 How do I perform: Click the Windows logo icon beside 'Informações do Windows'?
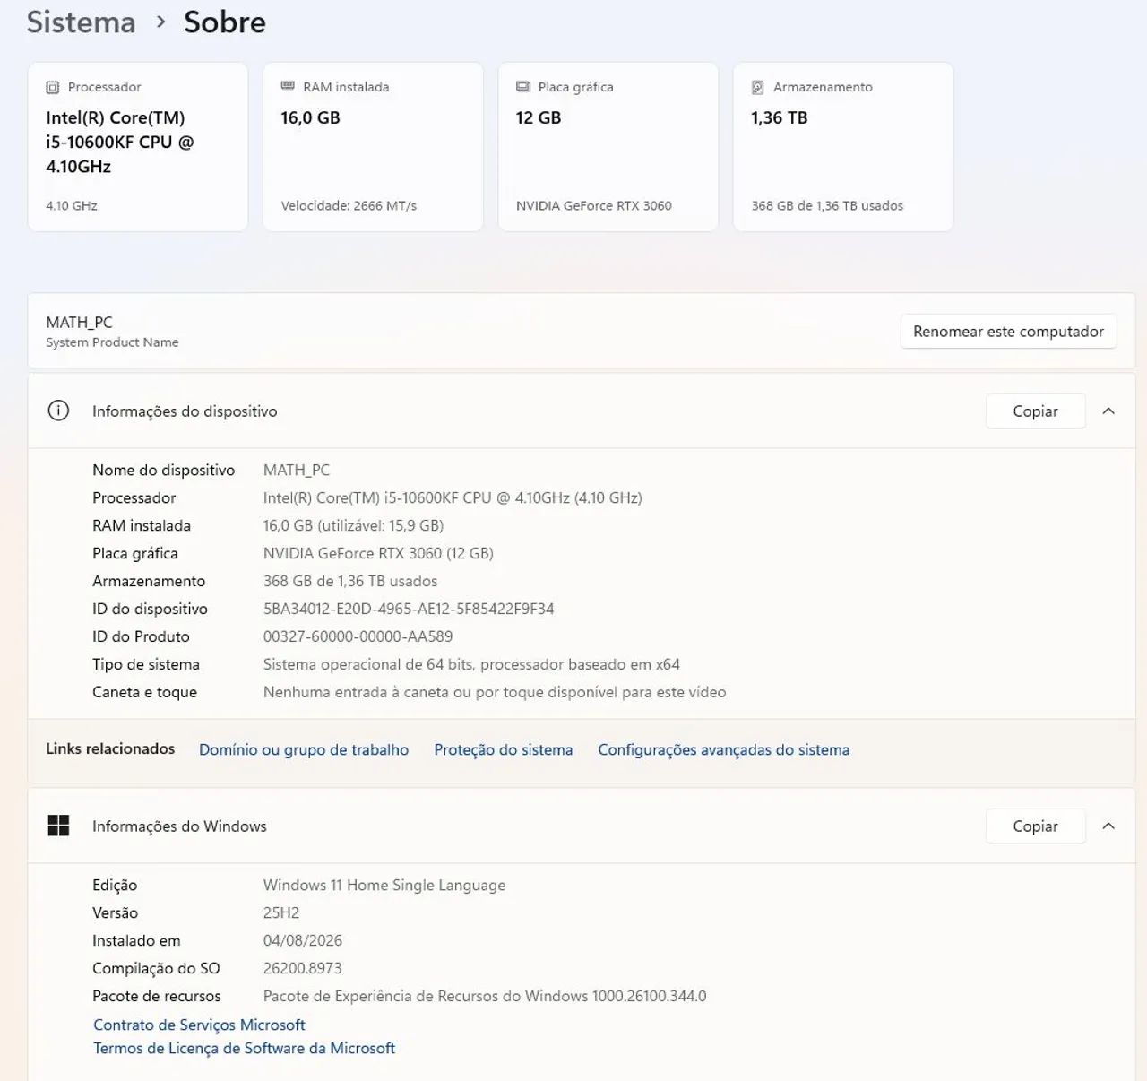(58, 826)
